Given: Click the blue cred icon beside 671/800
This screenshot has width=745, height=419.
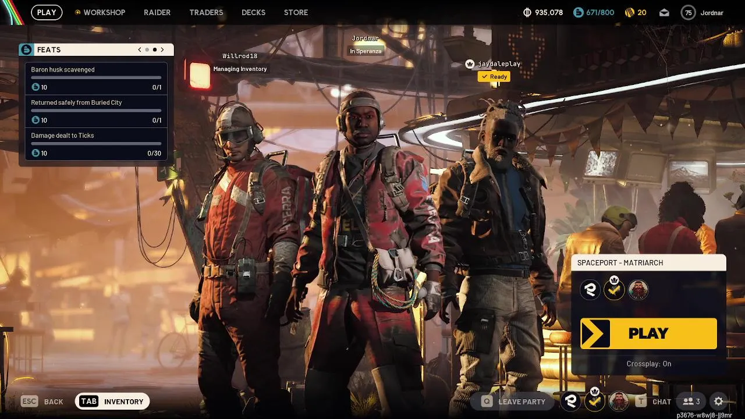Looking at the screenshot, I should (x=578, y=12).
